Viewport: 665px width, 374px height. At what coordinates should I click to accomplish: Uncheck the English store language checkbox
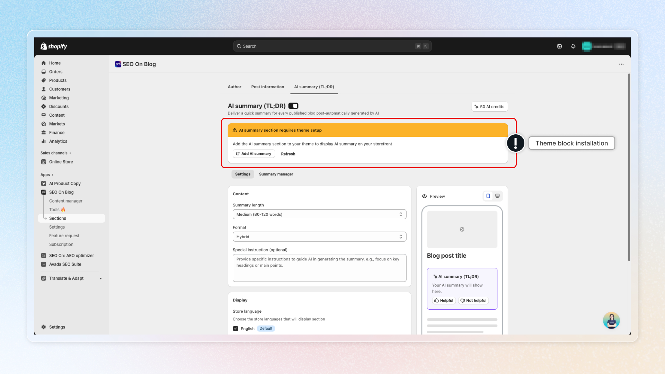(236, 329)
